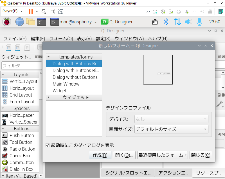
Task: Expand the ウィジェット template group
Action: [48, 97]
